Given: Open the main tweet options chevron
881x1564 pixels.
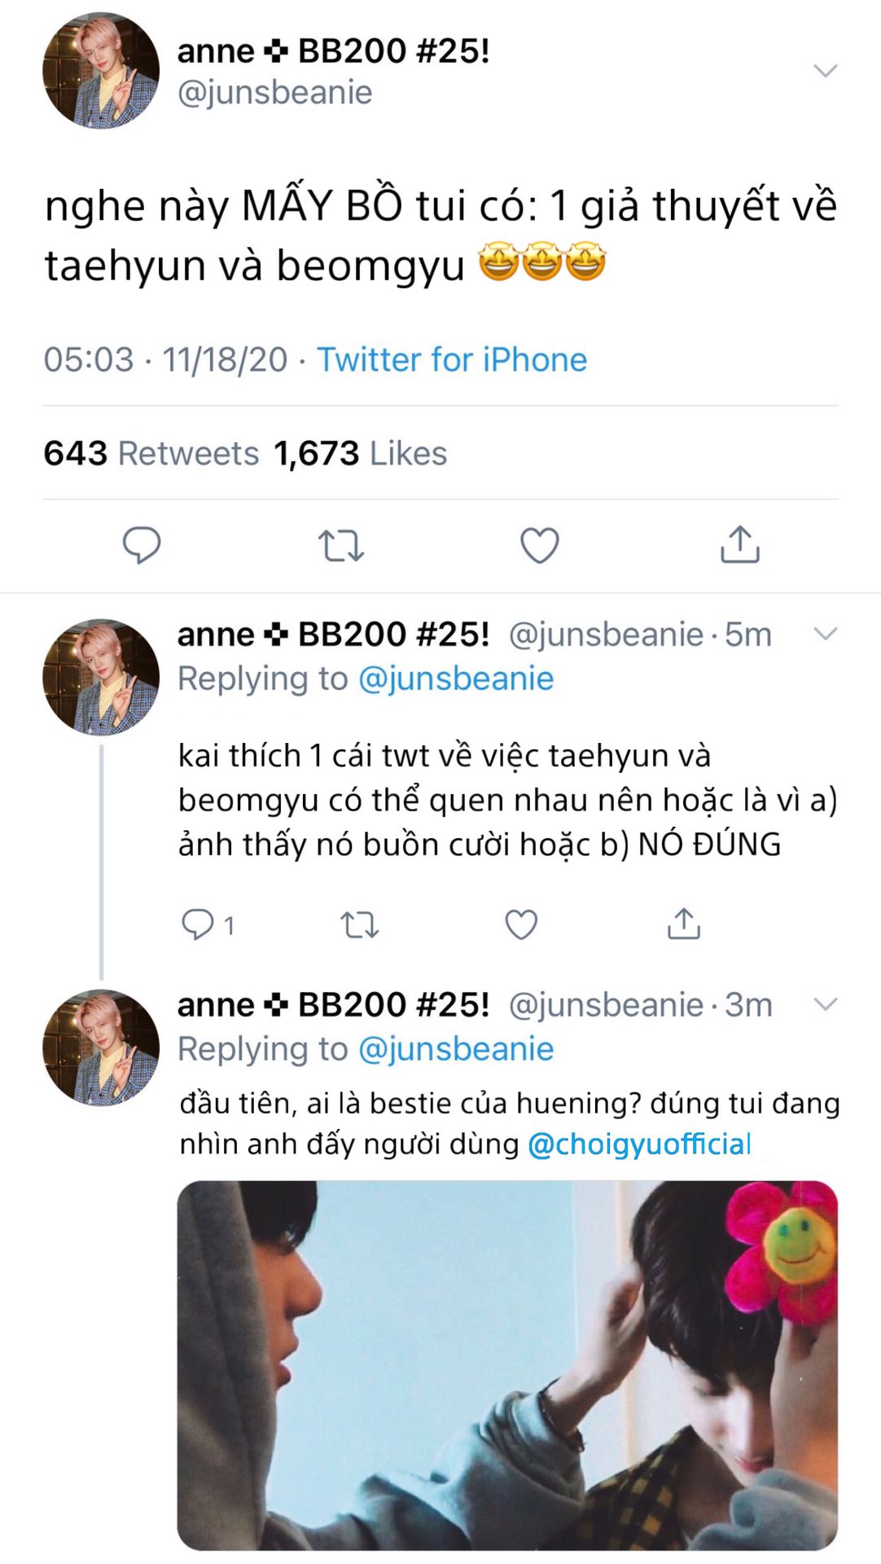Looking at the screenshot, I should (826, 72).
